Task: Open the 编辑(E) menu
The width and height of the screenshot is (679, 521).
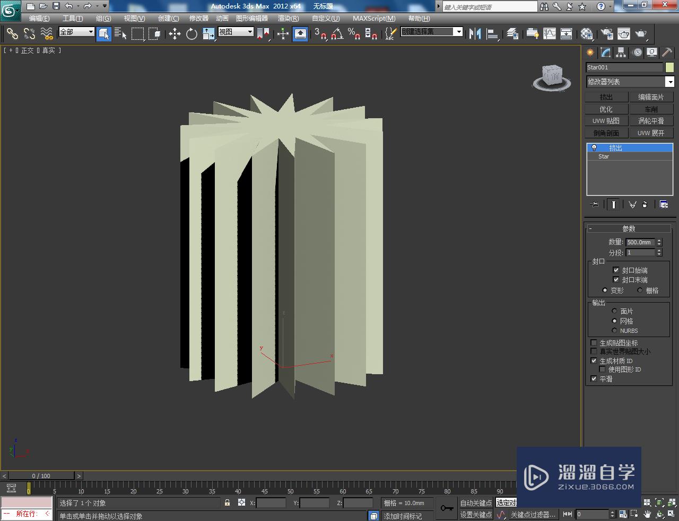Action: point(39,18)
